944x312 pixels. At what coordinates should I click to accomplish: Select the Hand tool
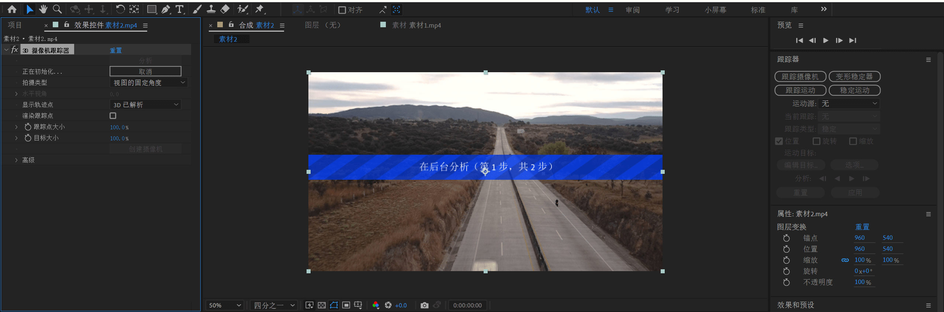click(x=43, y=9)
